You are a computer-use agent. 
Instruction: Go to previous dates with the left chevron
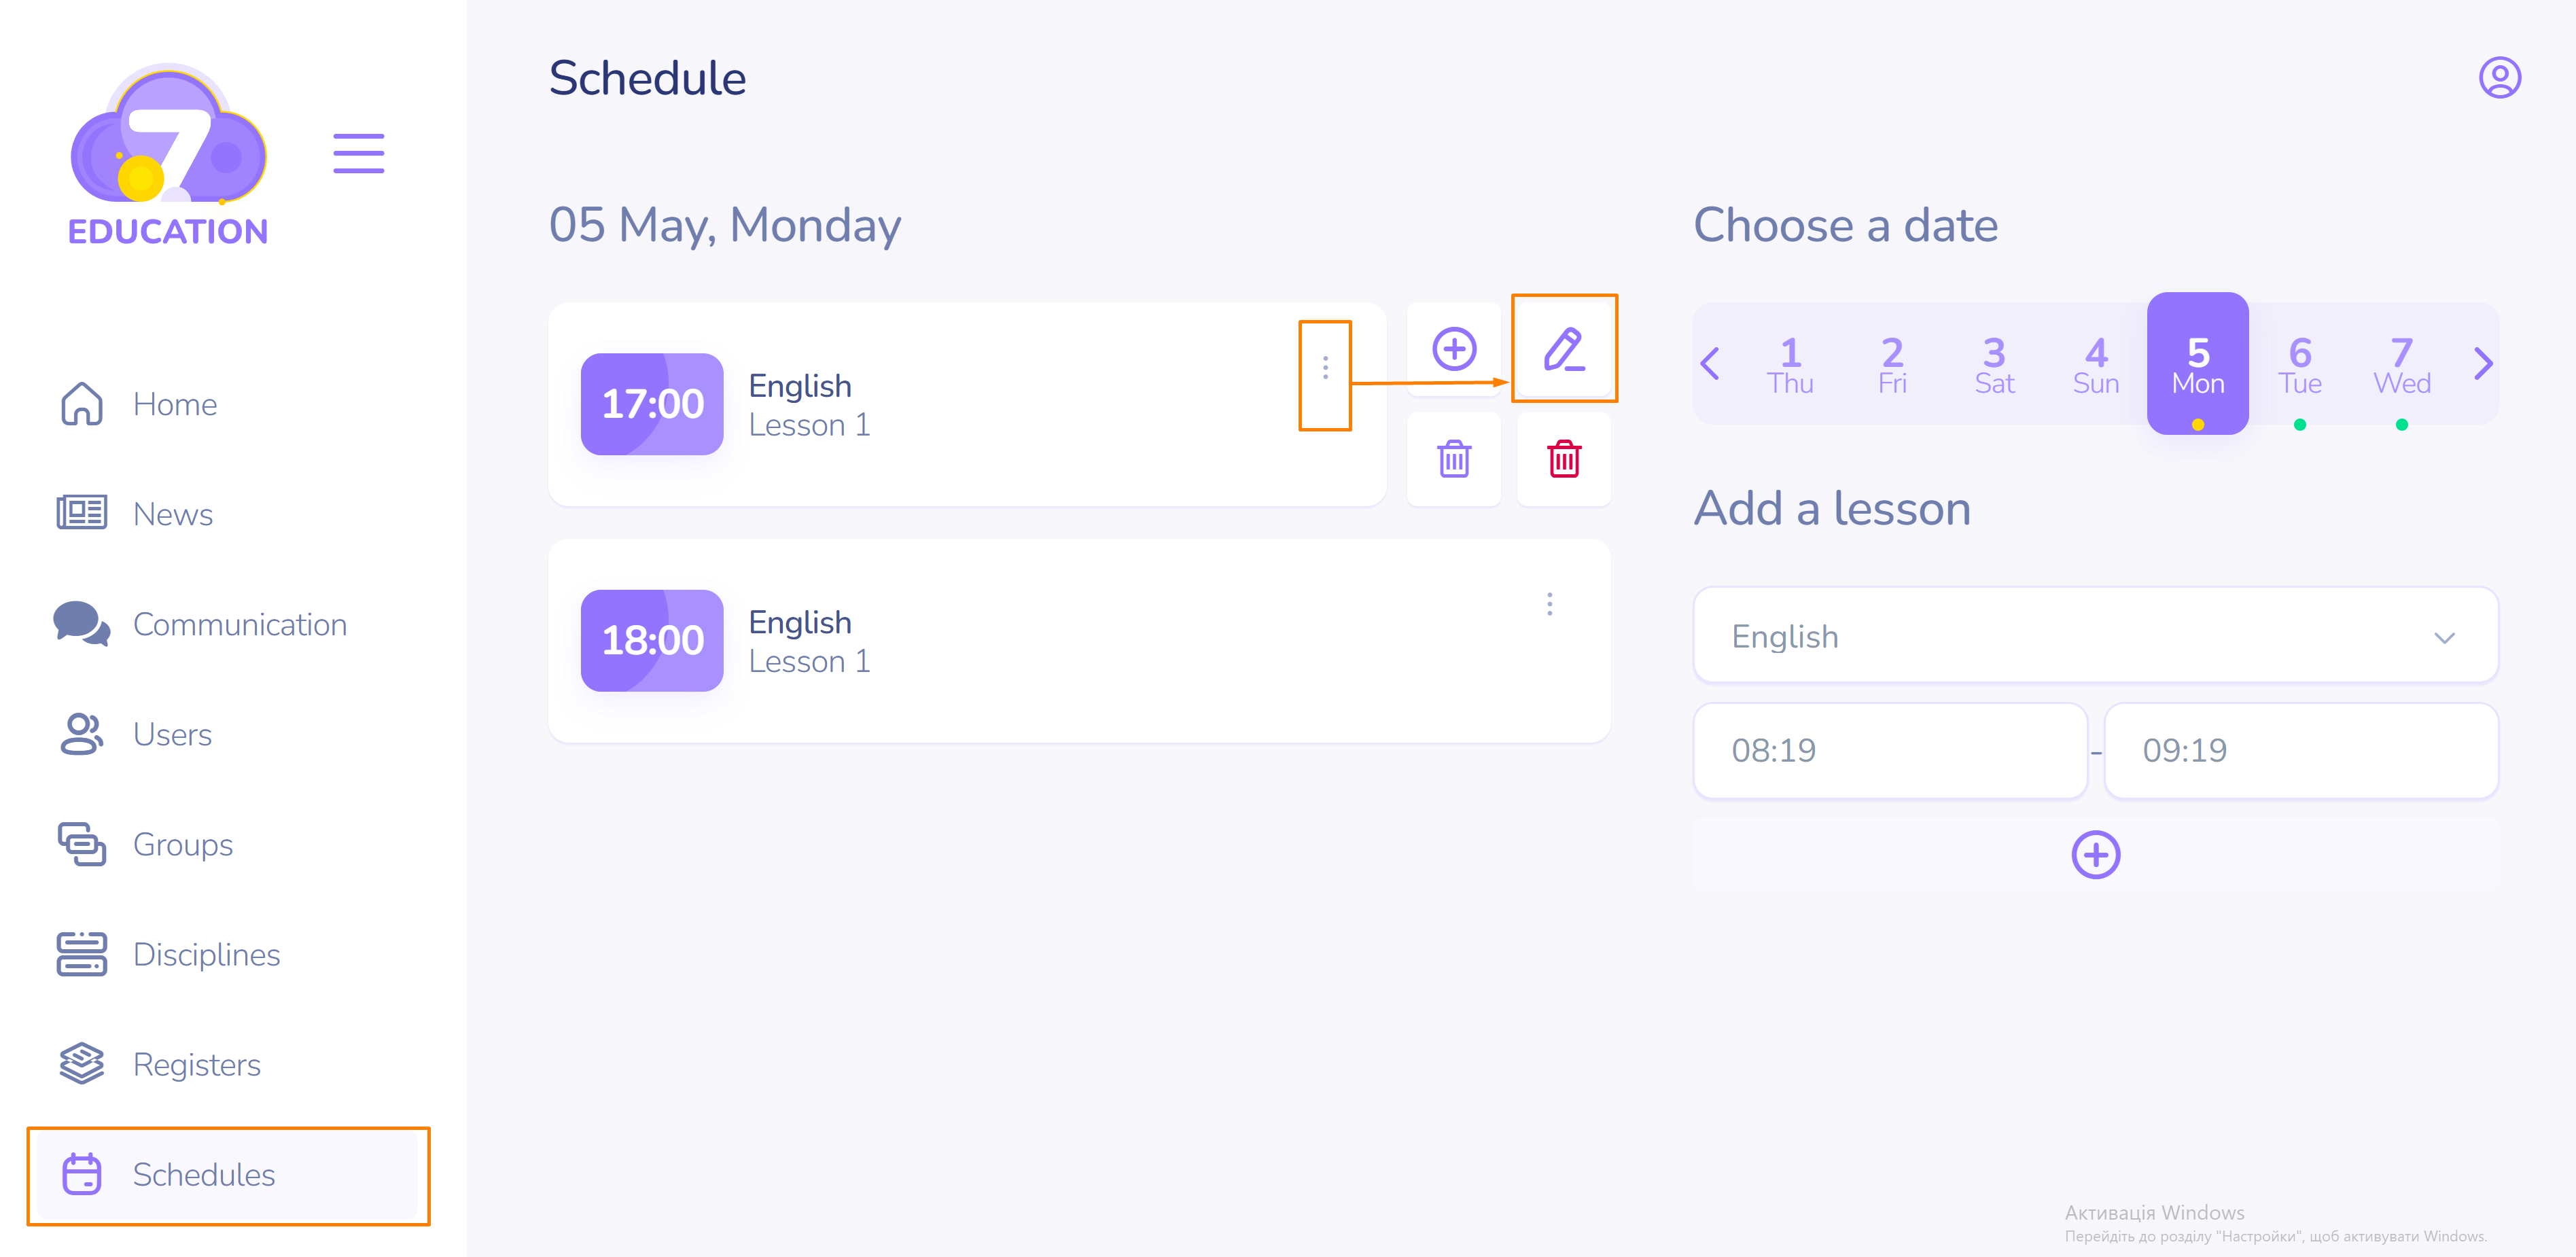(x=1710, y=364)
